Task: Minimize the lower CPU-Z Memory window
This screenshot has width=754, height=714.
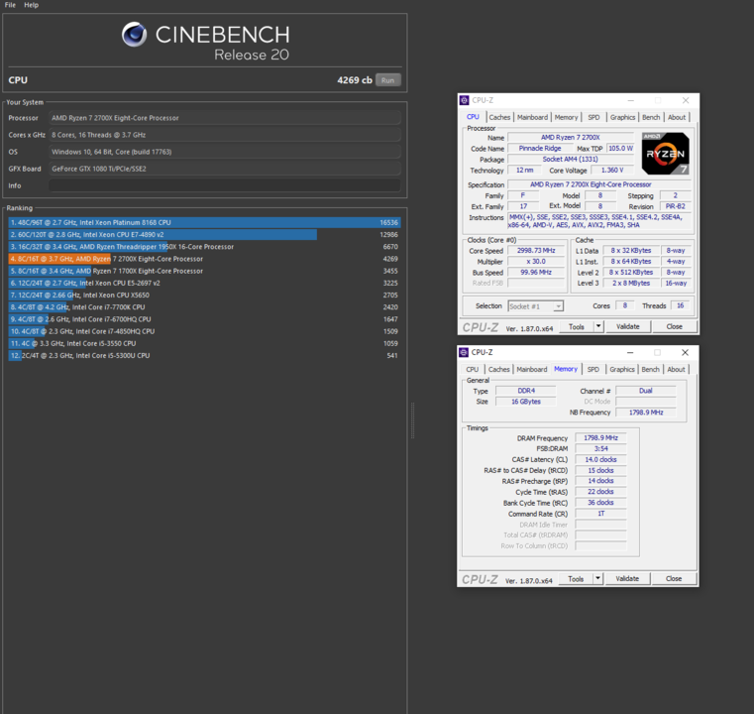Action: (x=630, y=353)
